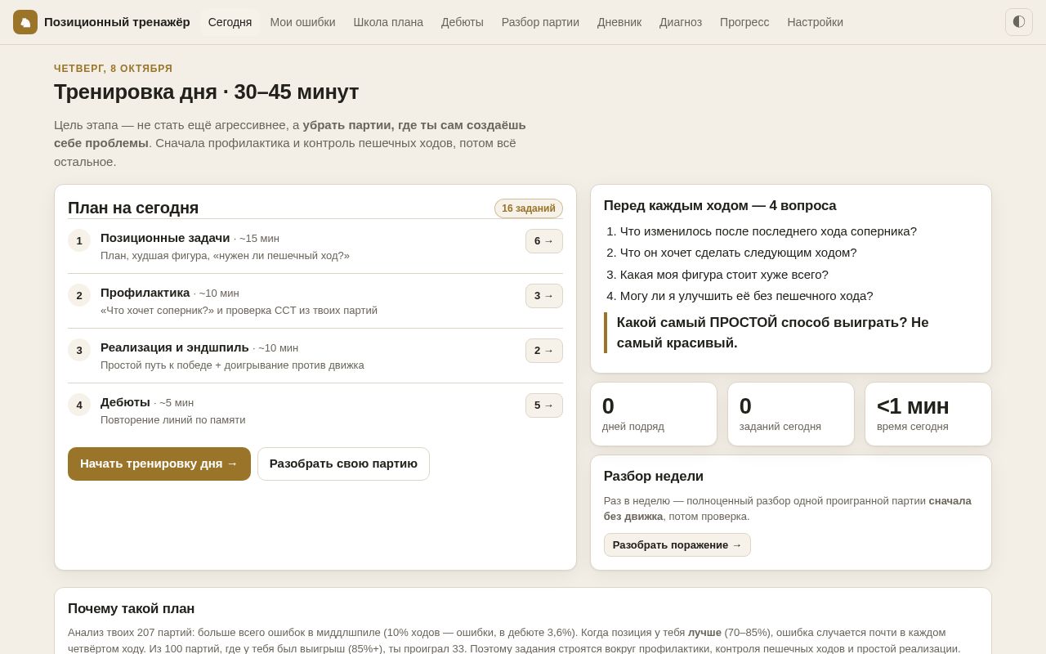Select Разбор партии in the navigation
This screenshot has height=654, width=1046.
pos(540,22)
